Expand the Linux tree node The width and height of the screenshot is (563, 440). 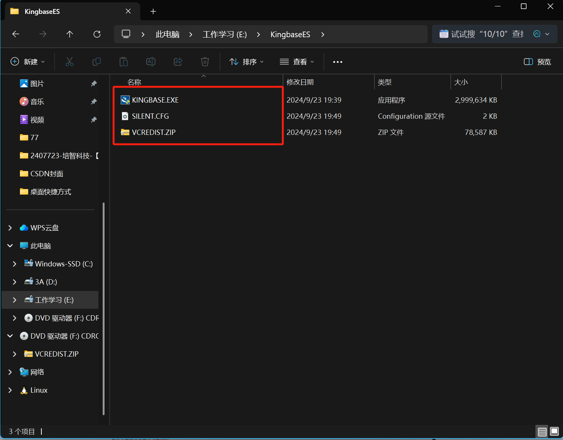pos(10,390)
